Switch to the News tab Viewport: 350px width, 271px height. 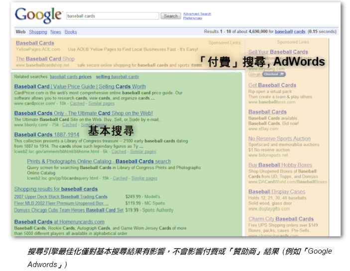pos(56,32)
